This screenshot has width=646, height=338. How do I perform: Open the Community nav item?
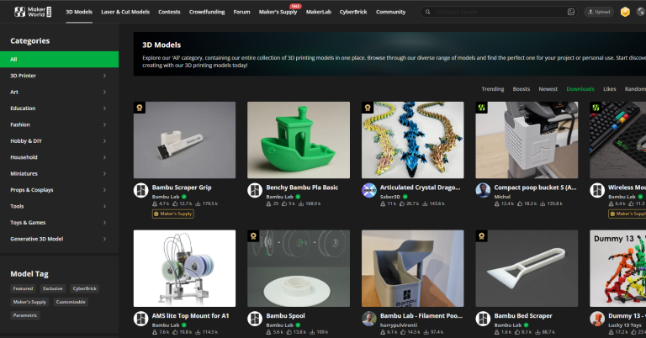coord(390,12)
